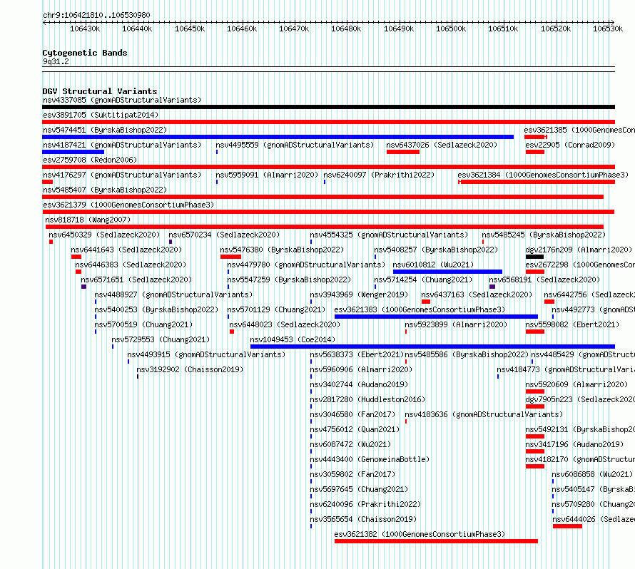Click red bar under nsv5476380
Image resolution: width=635 pixels, height=569 pixels.
(230, 257)
